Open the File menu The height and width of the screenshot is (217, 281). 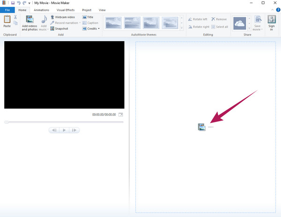click(7, 10)
